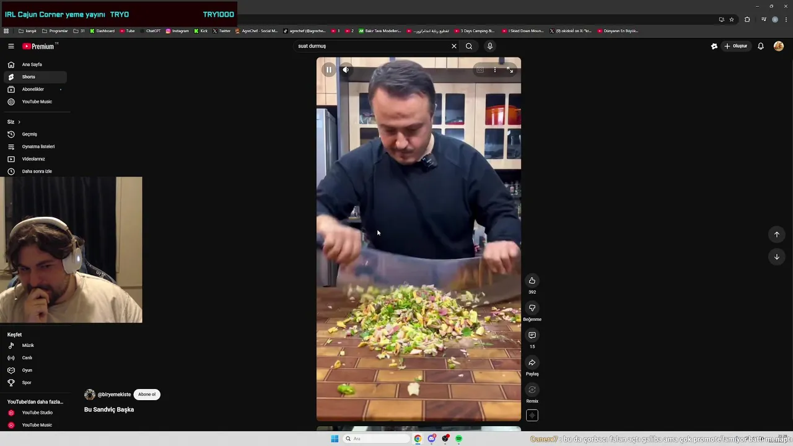The width and height of the screenshot is (793, 446).
Task: Bookmark this page with the star icon
Action: coord(732,19)
